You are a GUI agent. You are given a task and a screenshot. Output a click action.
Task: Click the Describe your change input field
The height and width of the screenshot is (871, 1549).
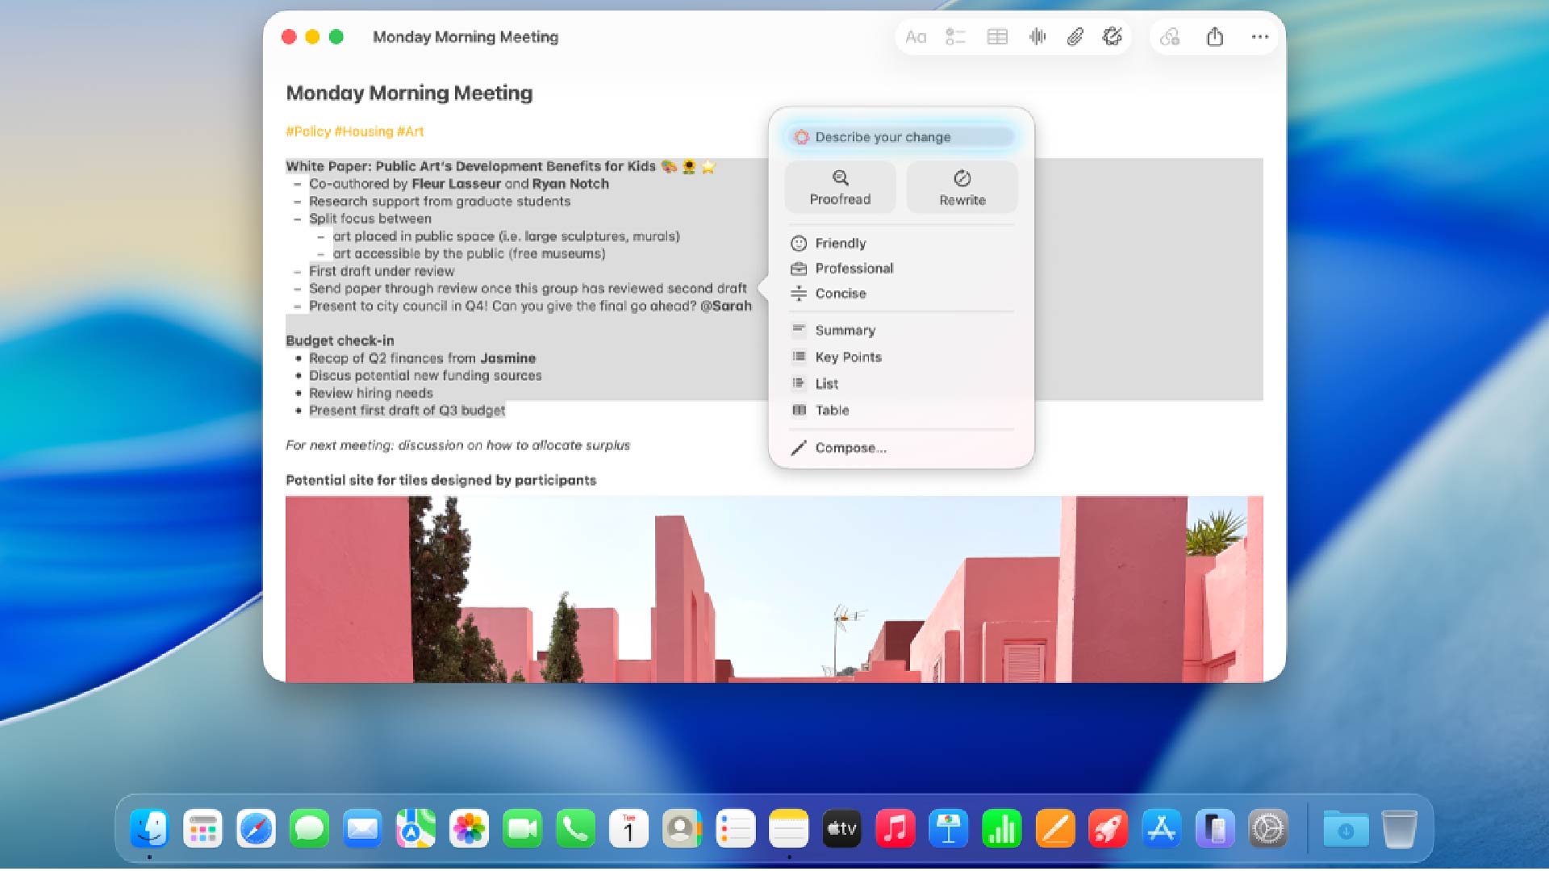[x=898, y=136]
